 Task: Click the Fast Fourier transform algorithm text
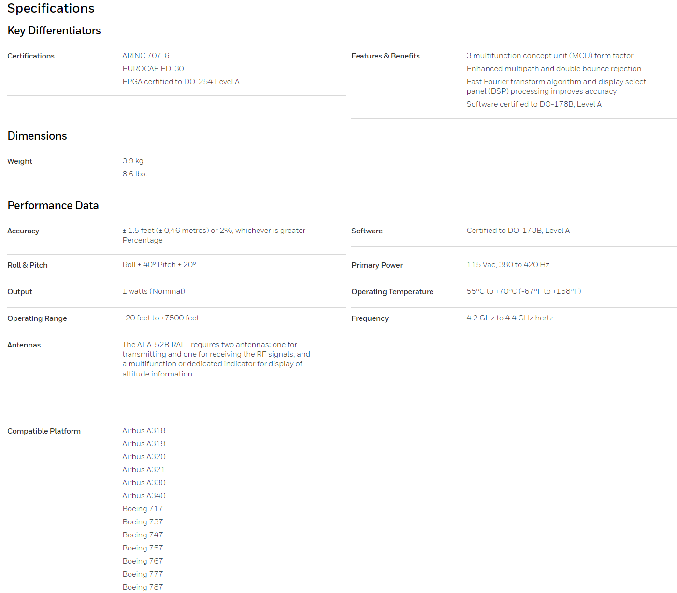click(x=556, y=87)
